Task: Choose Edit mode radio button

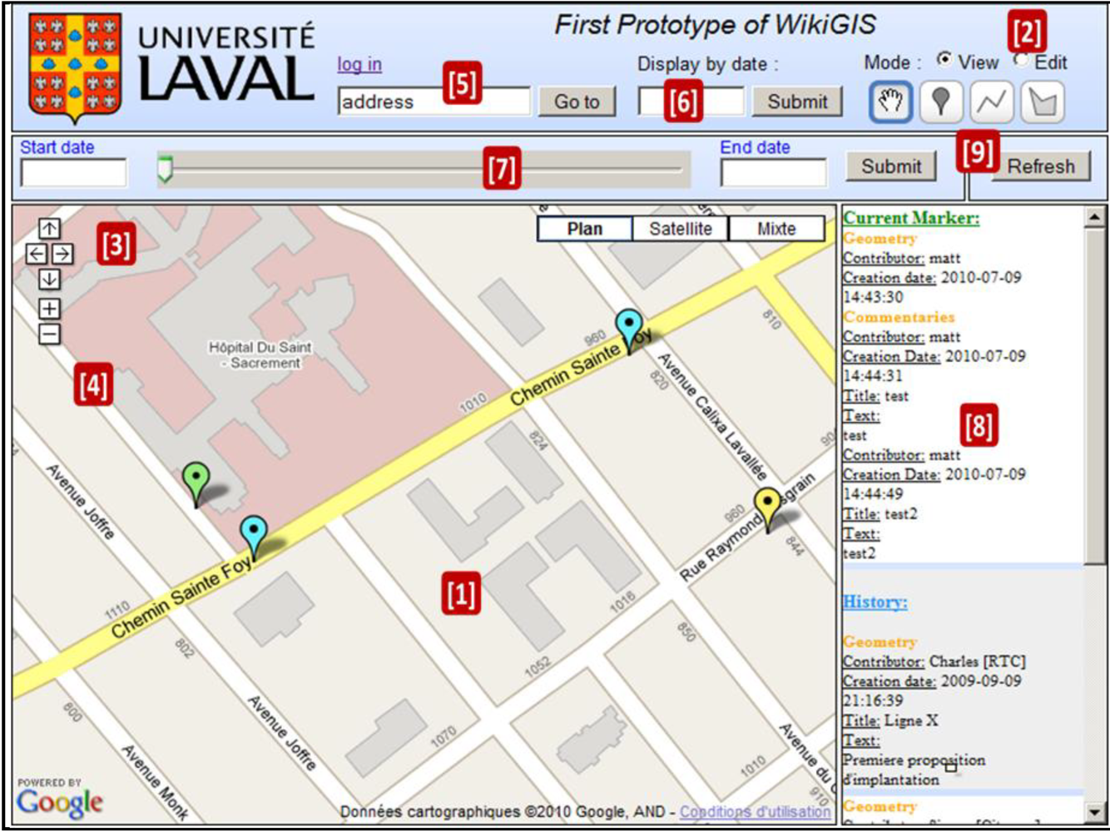Action: (1021, 60)
